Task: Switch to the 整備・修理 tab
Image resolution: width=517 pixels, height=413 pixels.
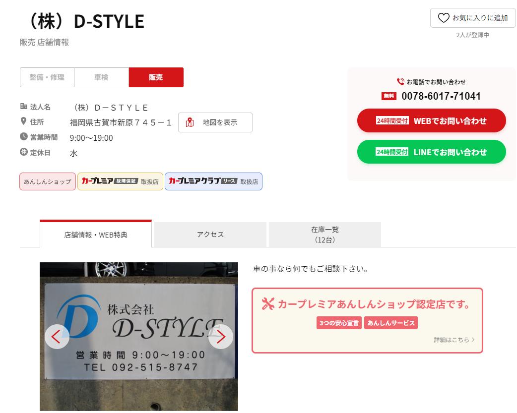Action: [47, 77]
